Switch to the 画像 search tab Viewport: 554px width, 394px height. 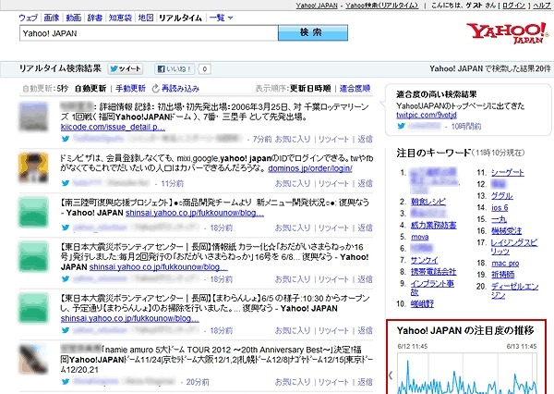coord(52,18)
